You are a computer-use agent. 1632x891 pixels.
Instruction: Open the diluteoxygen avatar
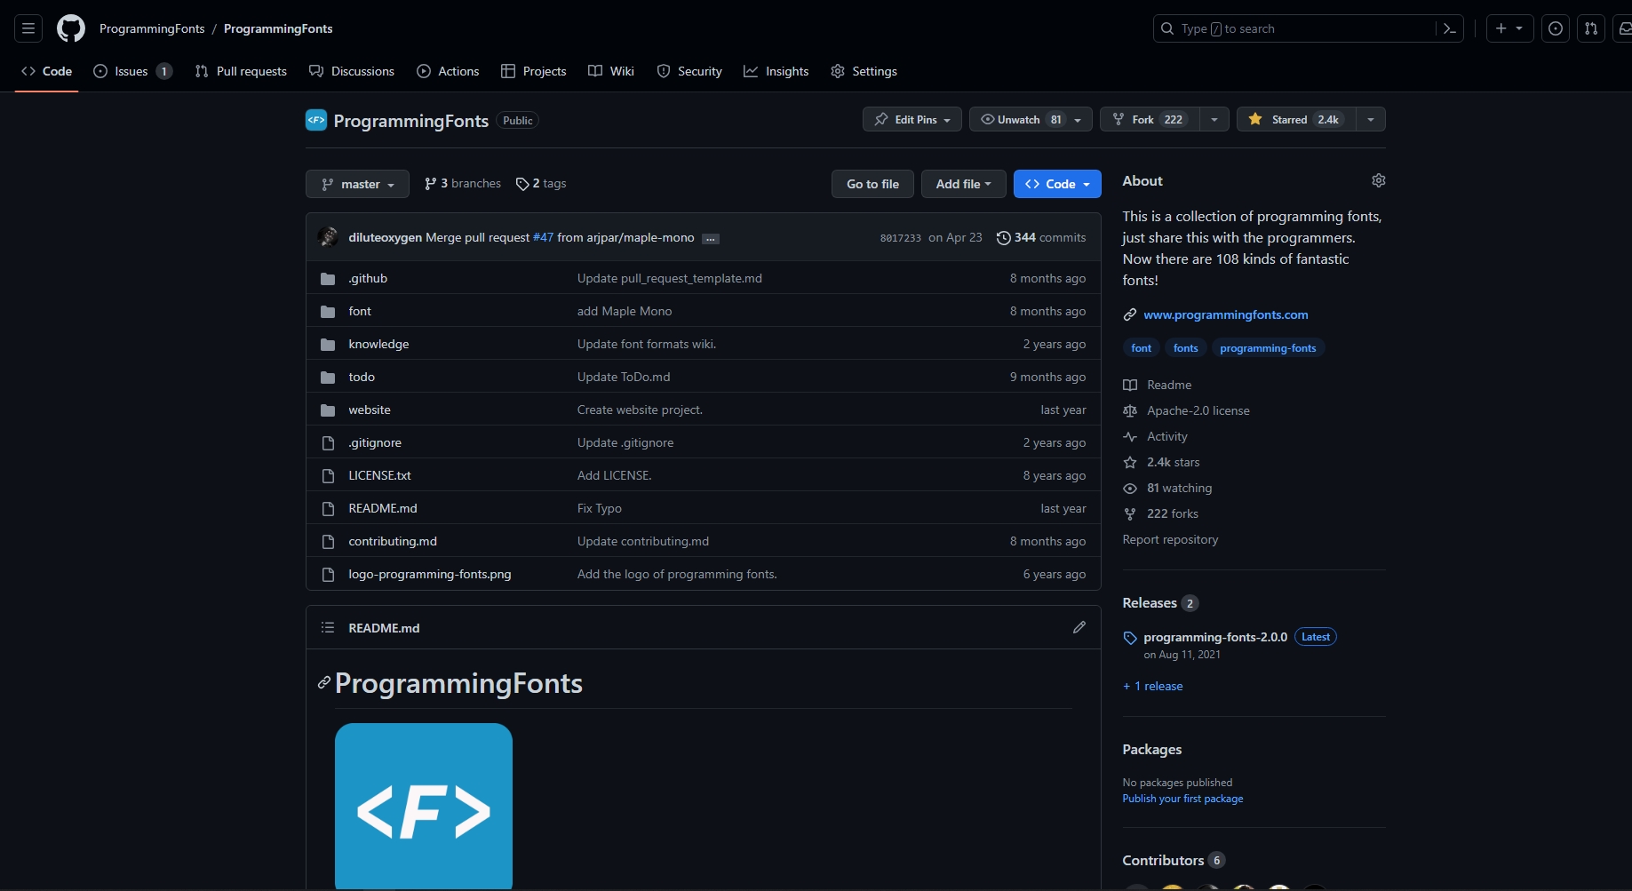(328, 237)
